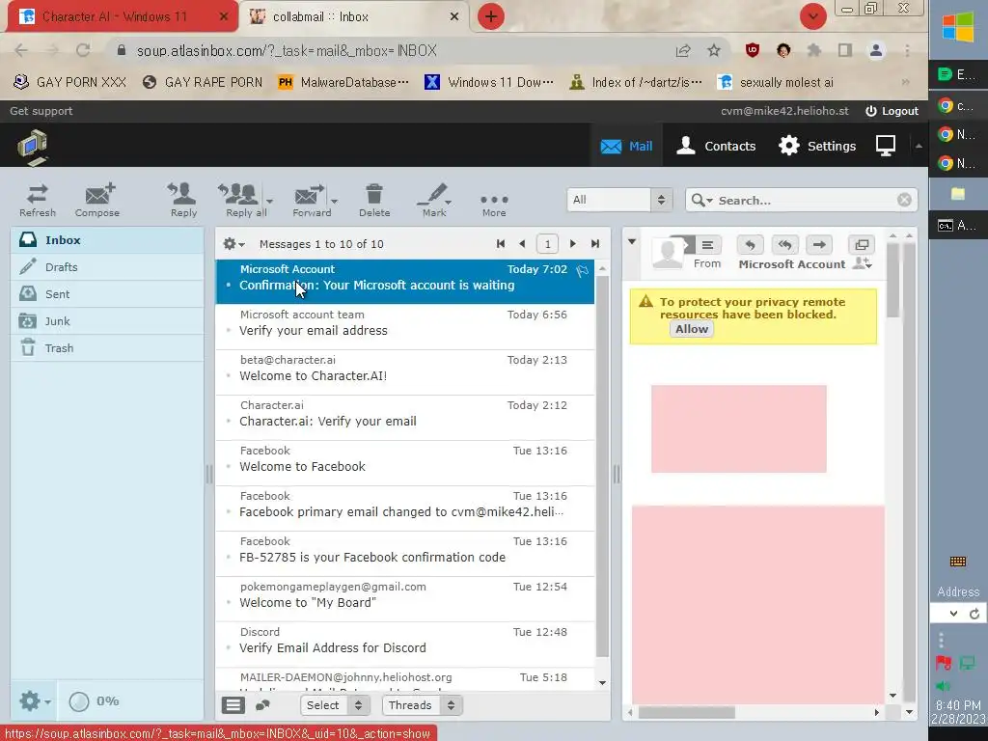Click Allow remote resources button

click(691, 329)
